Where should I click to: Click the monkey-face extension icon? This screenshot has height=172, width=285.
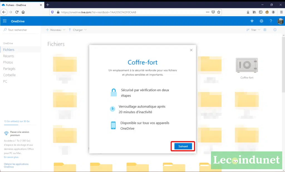267,12
